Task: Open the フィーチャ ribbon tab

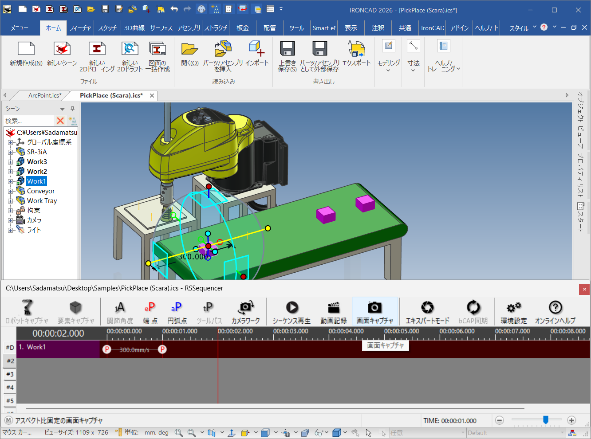Action: pyautogui.click(x=80, y=28)
